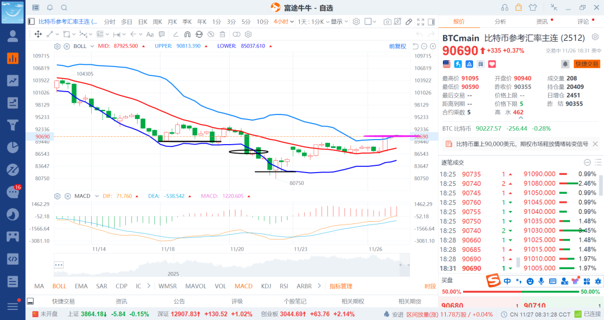Toggle the 前复权 price adjustment
The height and width of the screenshot is (320, 604).
click(x=398, y=46)
